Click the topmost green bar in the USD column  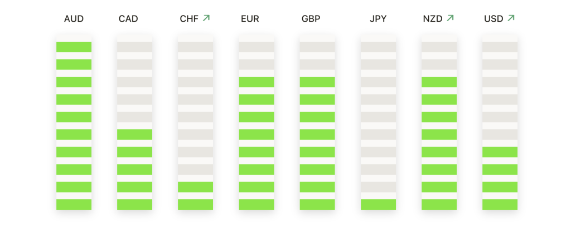click(x=500, y=152)
